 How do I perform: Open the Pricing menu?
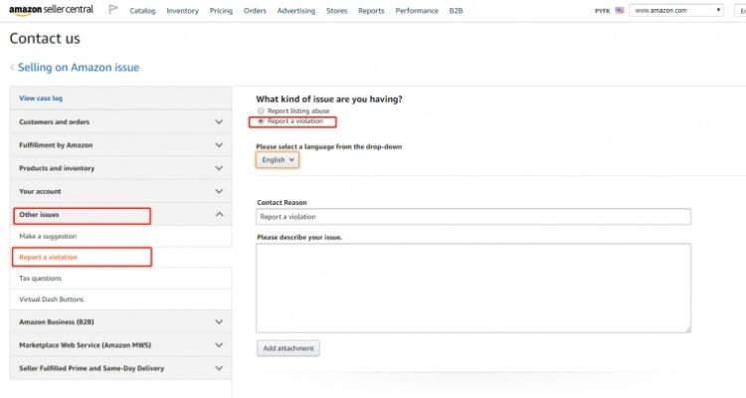point(221,11)
